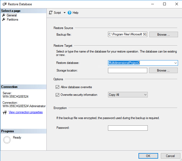182x161 pixels.
Task: Uncheck Allow database overwrite
Action: [57, 87]
